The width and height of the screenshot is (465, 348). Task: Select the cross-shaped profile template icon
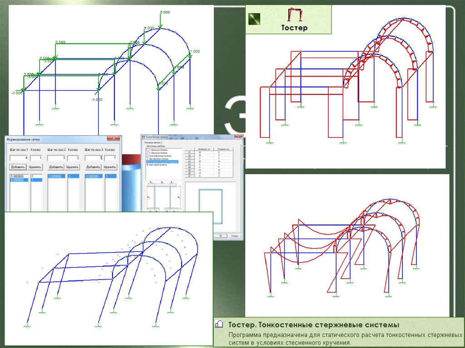(x=147, y=165)
